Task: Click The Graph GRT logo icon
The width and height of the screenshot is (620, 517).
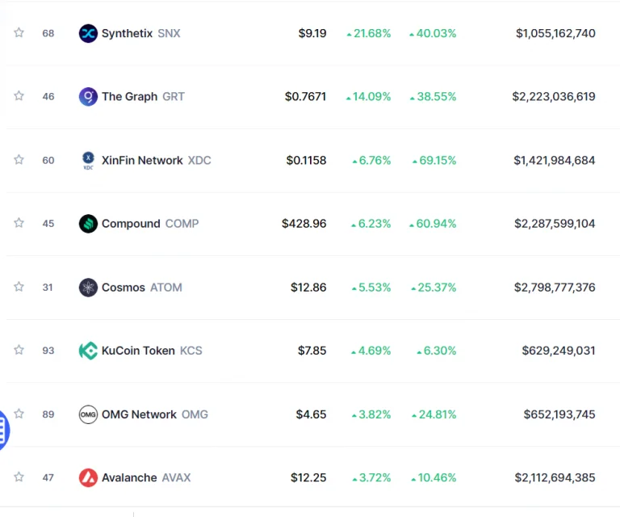Action: tap(88, 96)
